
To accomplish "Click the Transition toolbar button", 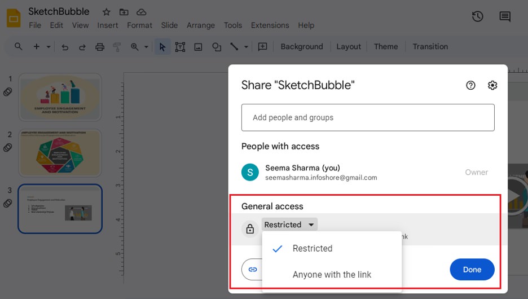I will (430, 46).
